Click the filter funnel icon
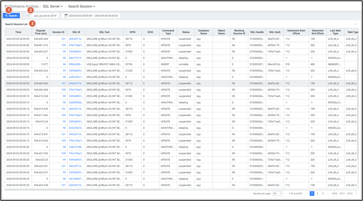The width and height of the screenshot is (363, 201). (x=28, y=16)
